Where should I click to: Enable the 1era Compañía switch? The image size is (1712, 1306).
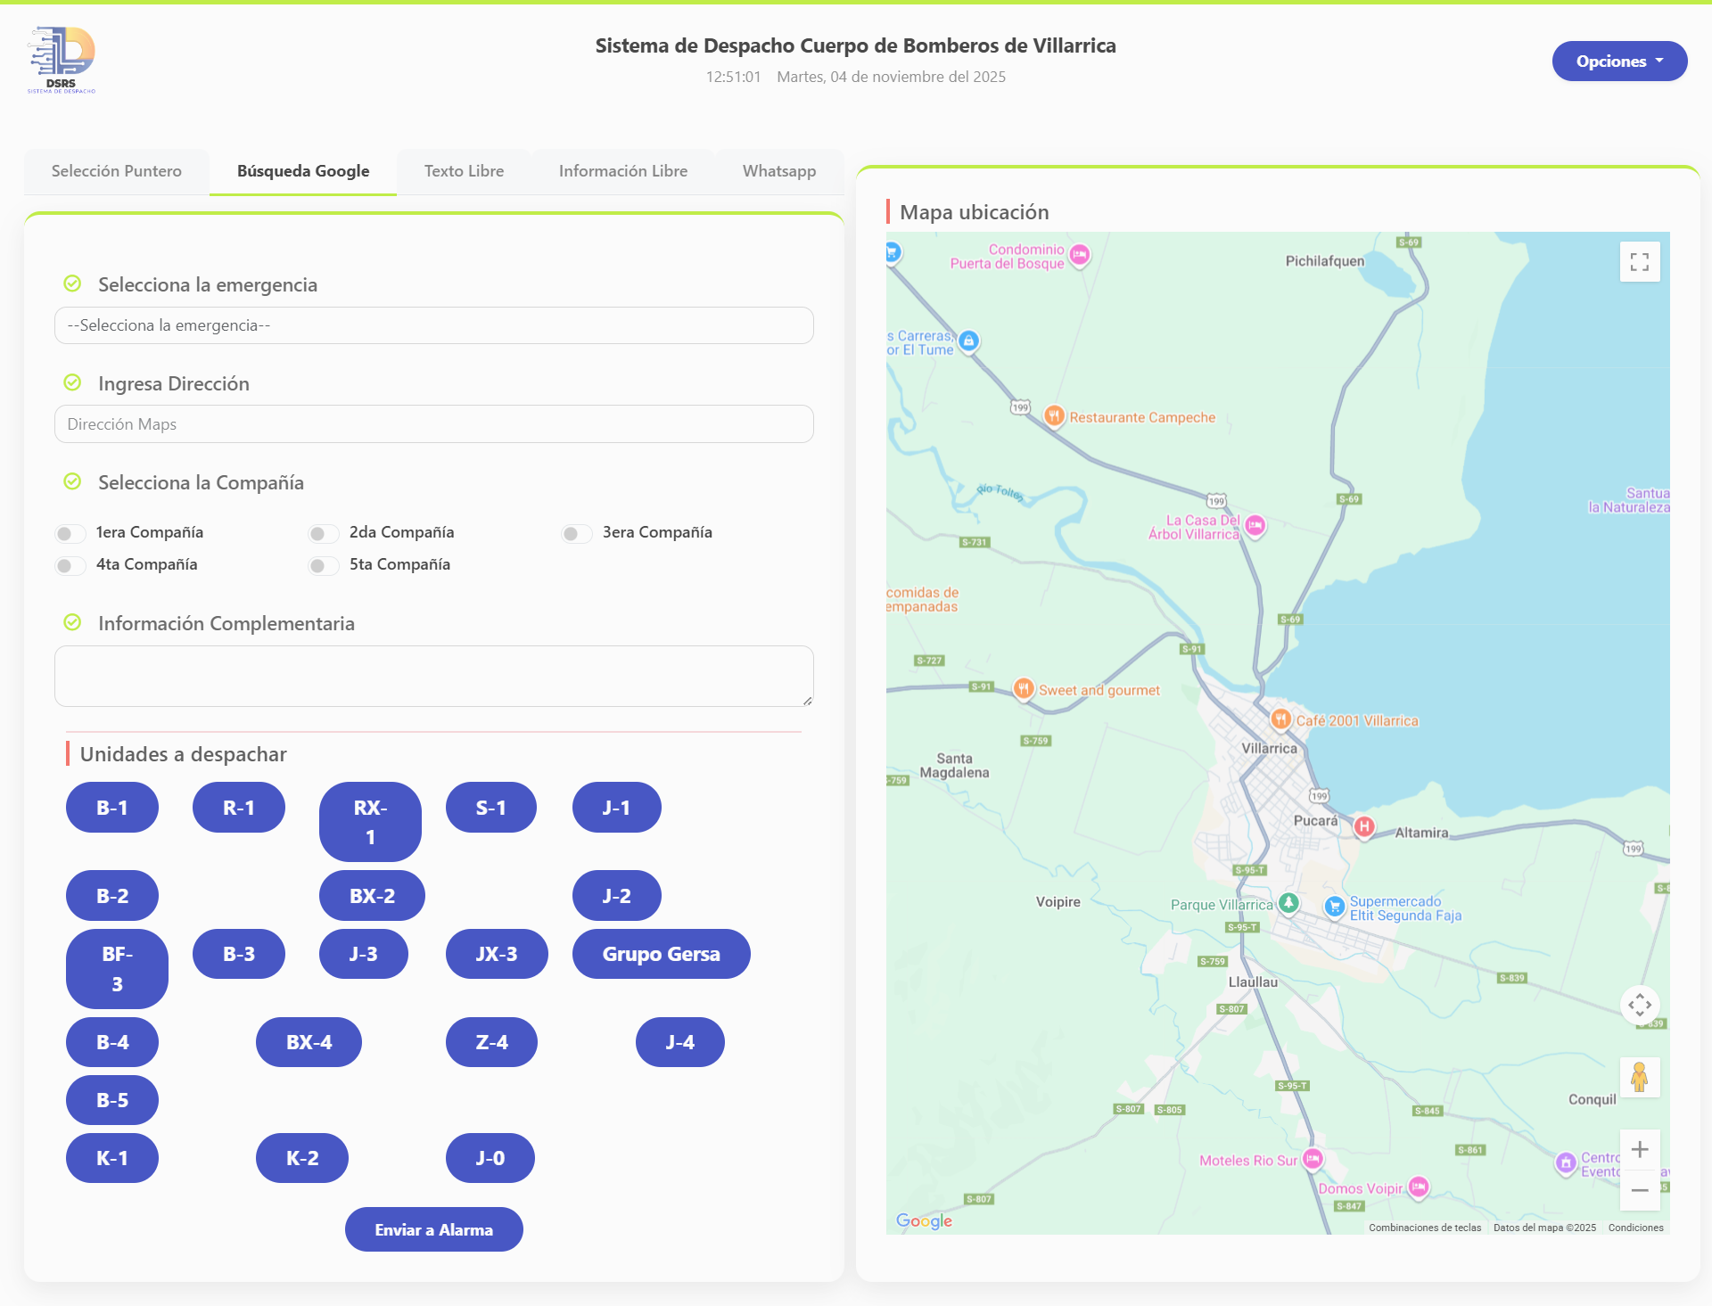70,533
